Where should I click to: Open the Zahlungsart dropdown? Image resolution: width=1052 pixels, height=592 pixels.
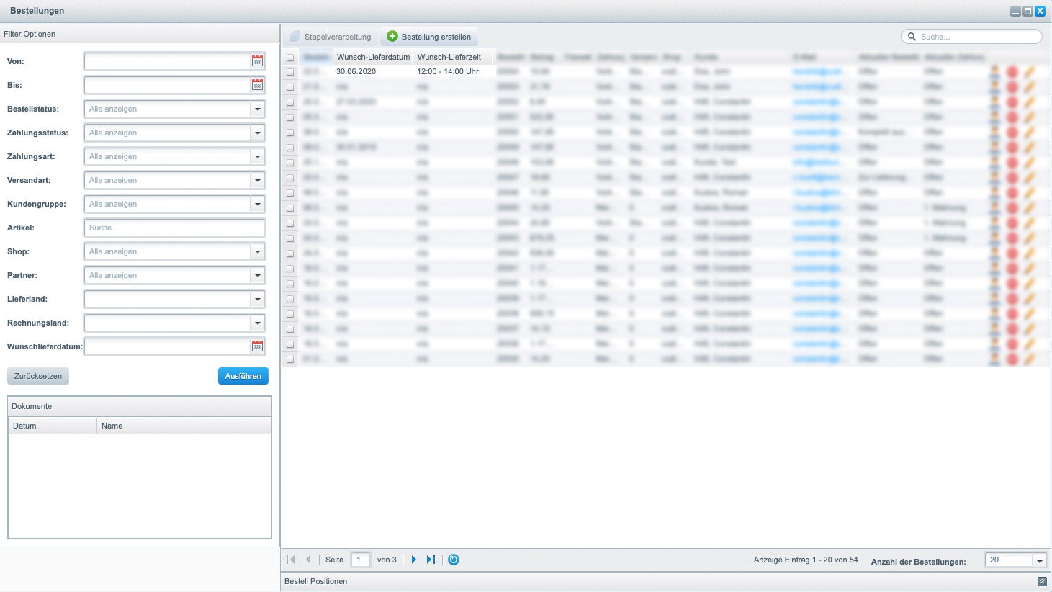tap(257, 156)
